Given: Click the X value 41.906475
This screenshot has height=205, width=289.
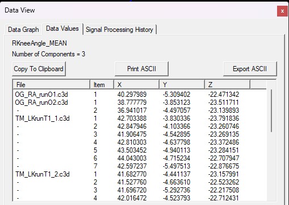Looking at the screenshot, I should point(132,134).
